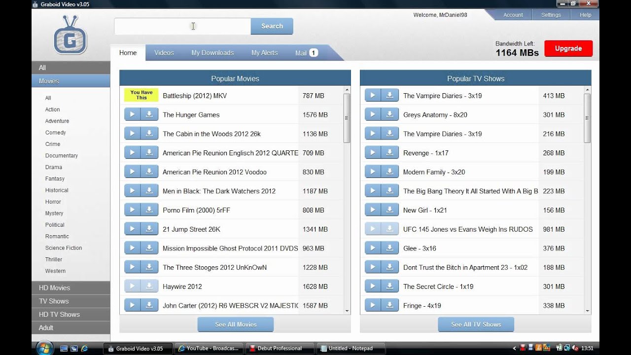Download New Girl - 1x21
This screenshot has height=355, width=631.
coord(390,210)
